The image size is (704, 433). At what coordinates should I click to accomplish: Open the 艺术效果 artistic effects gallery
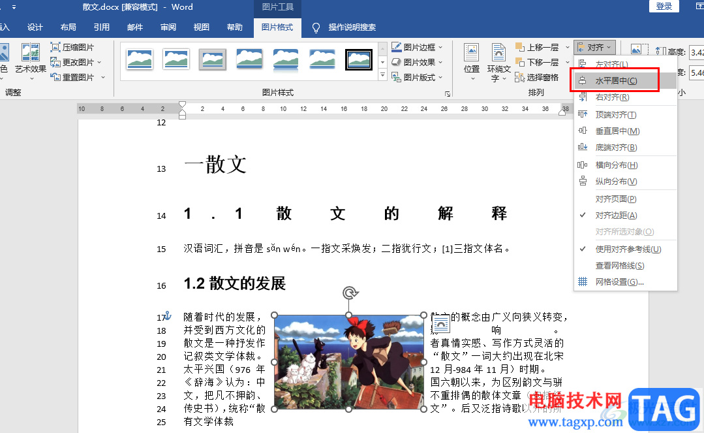[31, 61]
